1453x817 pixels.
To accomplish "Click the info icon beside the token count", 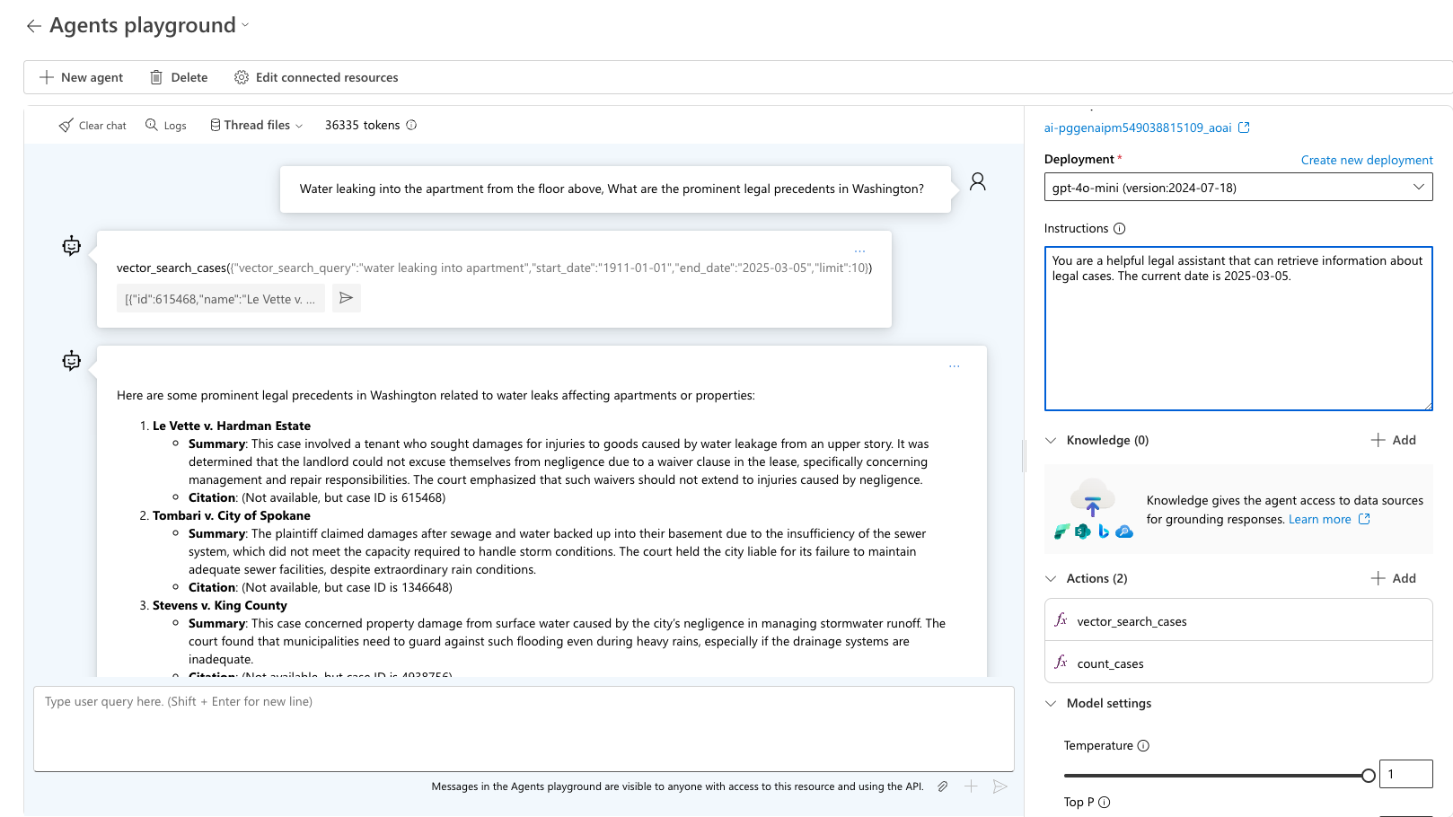I will (x=411, y=125).
